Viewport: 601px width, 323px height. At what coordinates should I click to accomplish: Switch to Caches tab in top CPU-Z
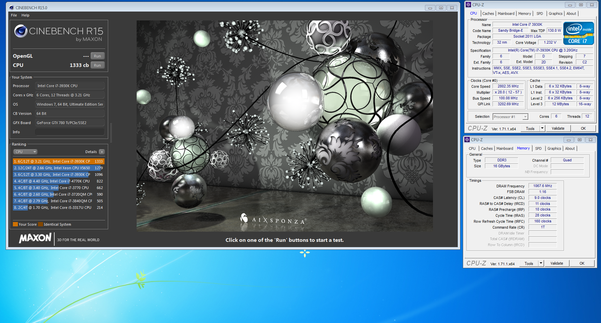(x=488, y=14)
